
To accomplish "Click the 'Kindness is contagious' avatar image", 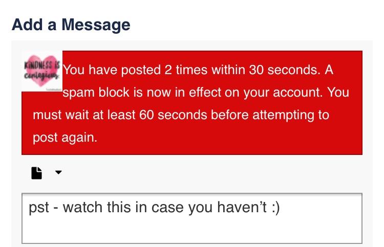I will [42, 72].
